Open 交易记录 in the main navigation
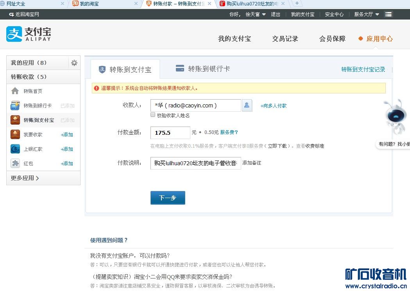The image size is (410, 291). pos(285,39)
